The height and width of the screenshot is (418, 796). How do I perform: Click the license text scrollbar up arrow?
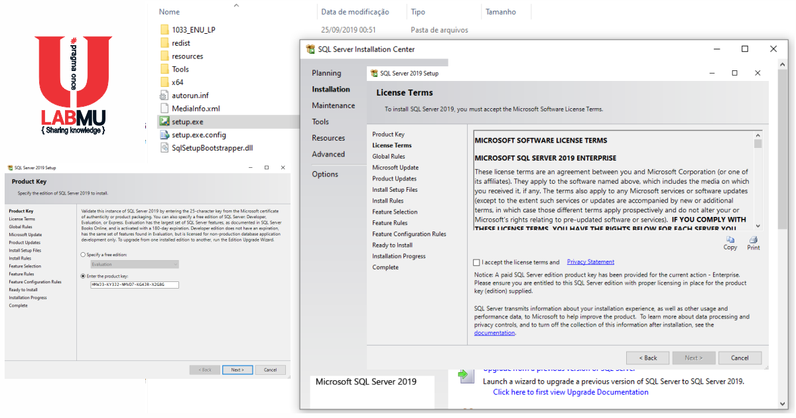pyautogui.click(x=758, y=134)
